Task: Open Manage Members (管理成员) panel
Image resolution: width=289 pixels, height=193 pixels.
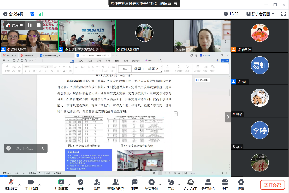Action: click(x=115, y=185)
